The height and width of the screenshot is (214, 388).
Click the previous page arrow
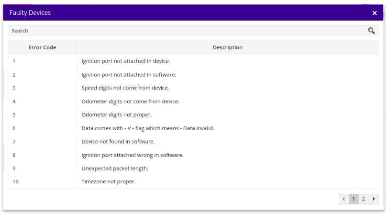click(344, 199)
